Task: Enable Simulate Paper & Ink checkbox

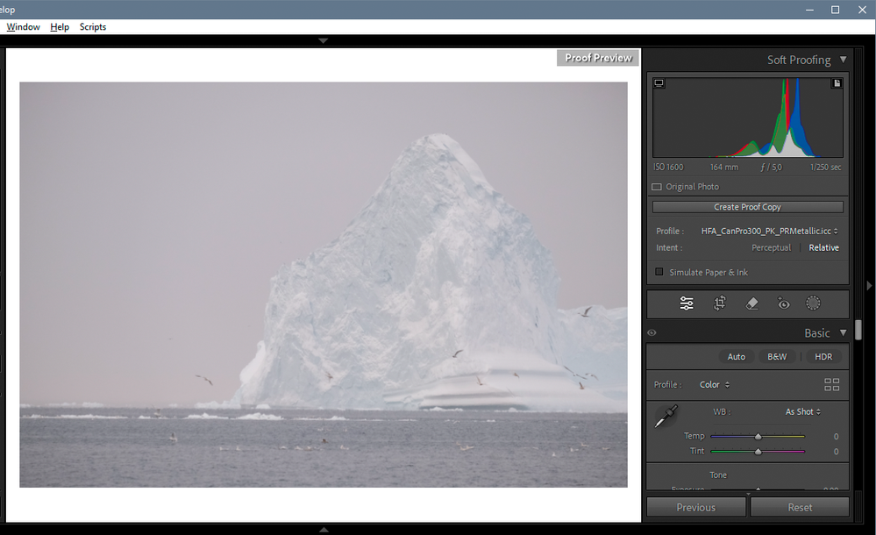Action: (659, 272)
